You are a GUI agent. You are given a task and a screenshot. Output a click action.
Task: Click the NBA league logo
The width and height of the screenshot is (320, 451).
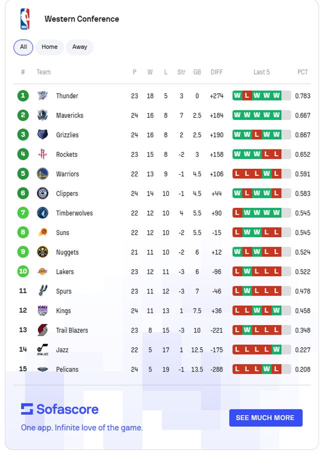click(24, 19)
